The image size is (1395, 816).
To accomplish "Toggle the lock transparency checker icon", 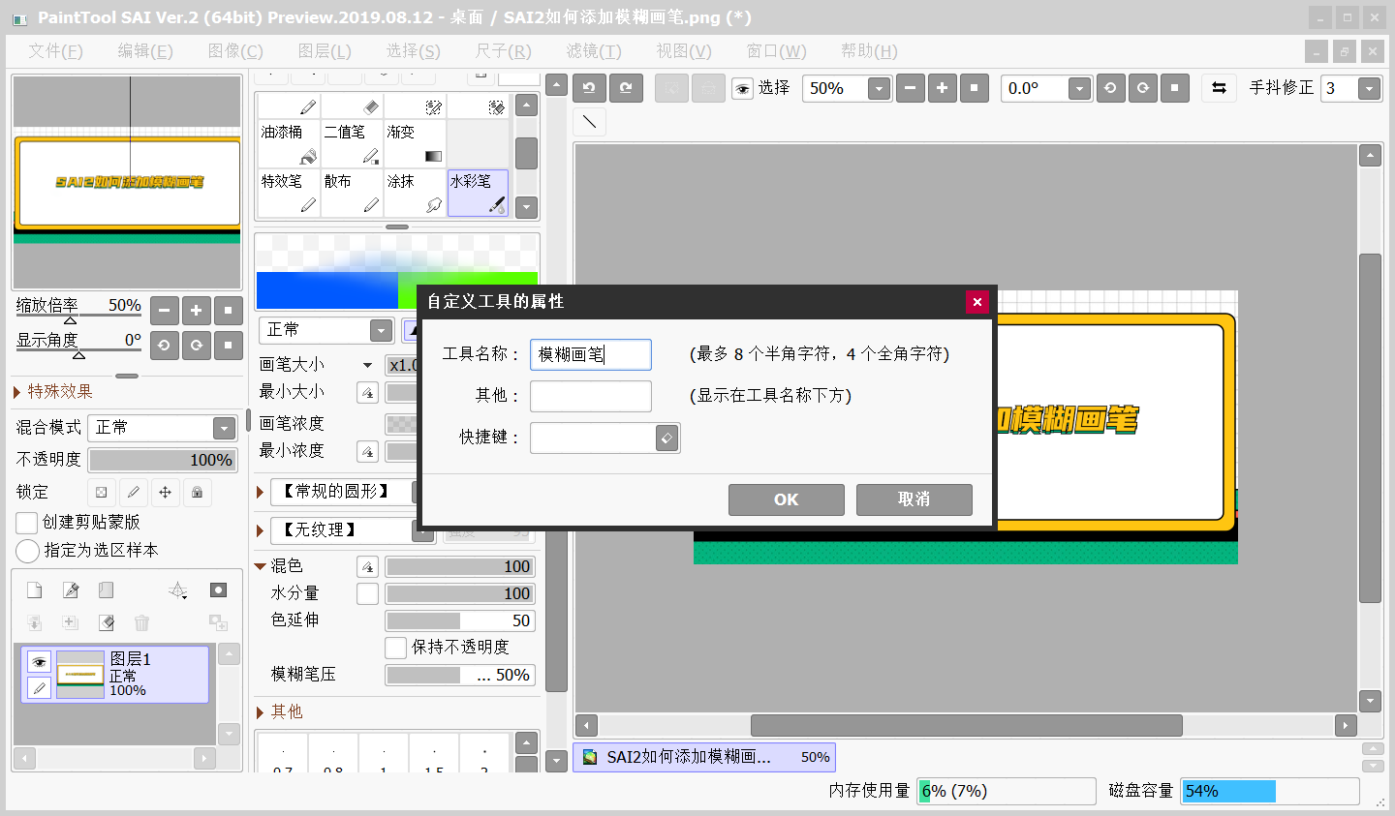I will click(102, 492).
